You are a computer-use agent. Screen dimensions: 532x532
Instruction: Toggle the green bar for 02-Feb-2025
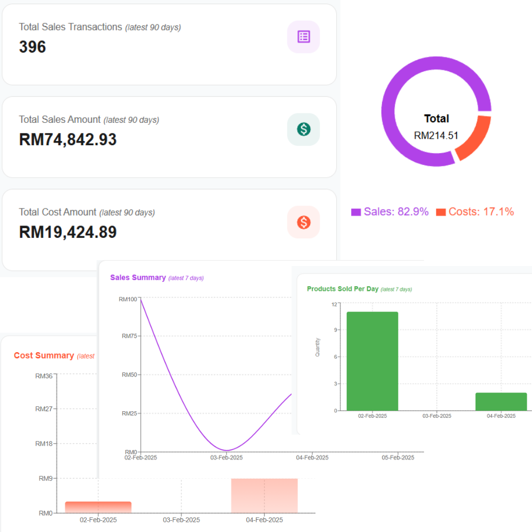[x=372, y=360]
